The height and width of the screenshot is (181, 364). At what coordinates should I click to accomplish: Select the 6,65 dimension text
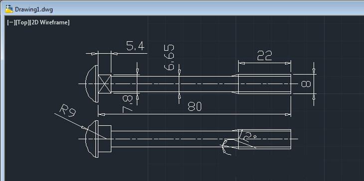click(169, 57)
